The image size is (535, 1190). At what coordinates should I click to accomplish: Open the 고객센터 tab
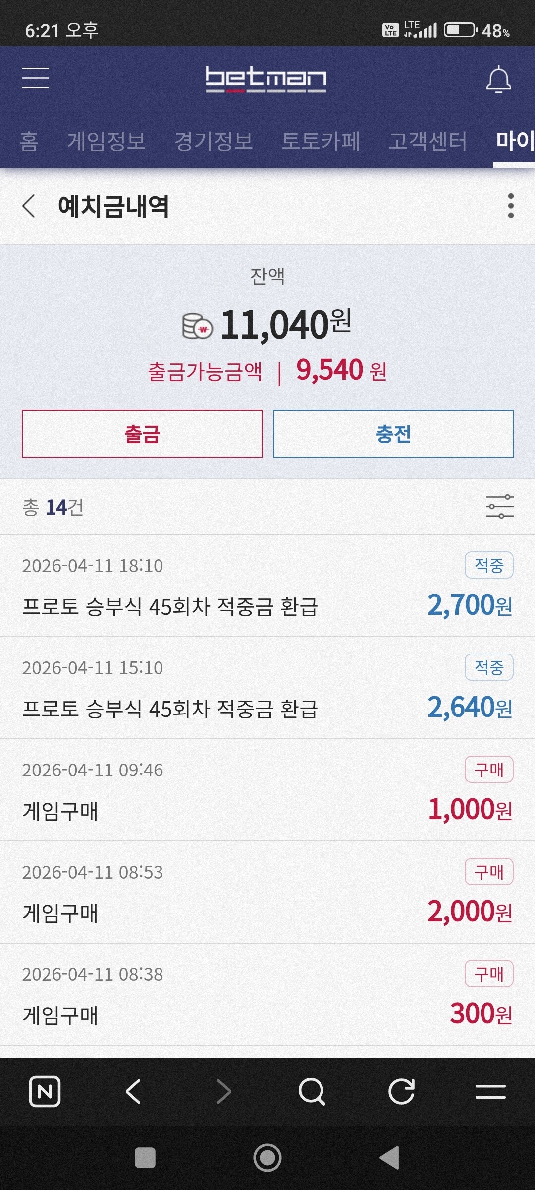click(x=428, y=141)
